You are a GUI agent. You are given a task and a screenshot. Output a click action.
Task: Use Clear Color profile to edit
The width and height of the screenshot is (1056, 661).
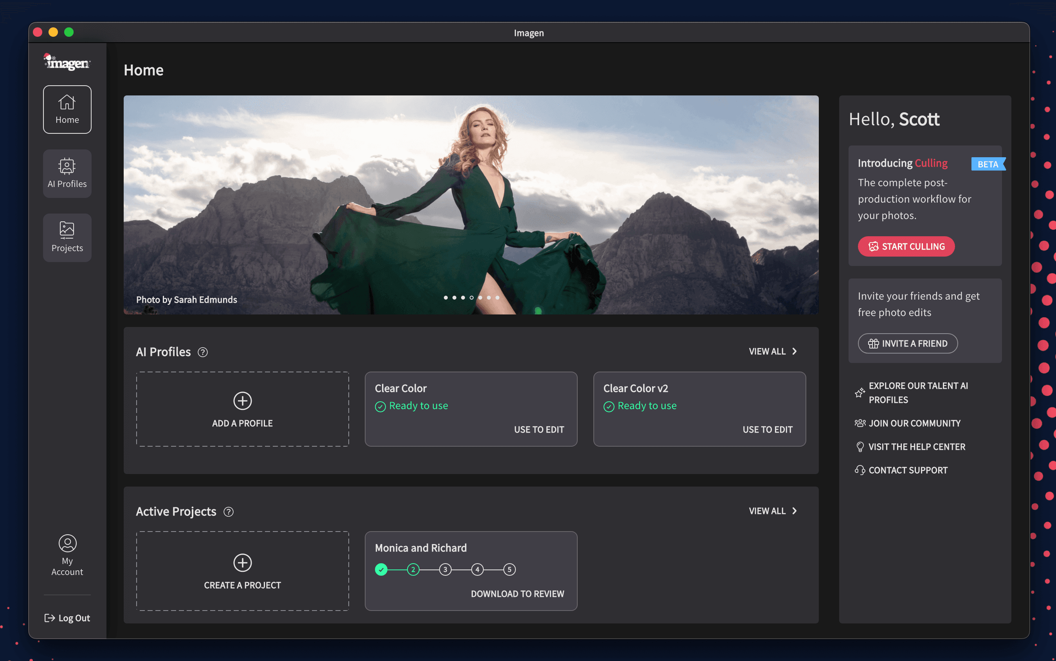(539, 429)
